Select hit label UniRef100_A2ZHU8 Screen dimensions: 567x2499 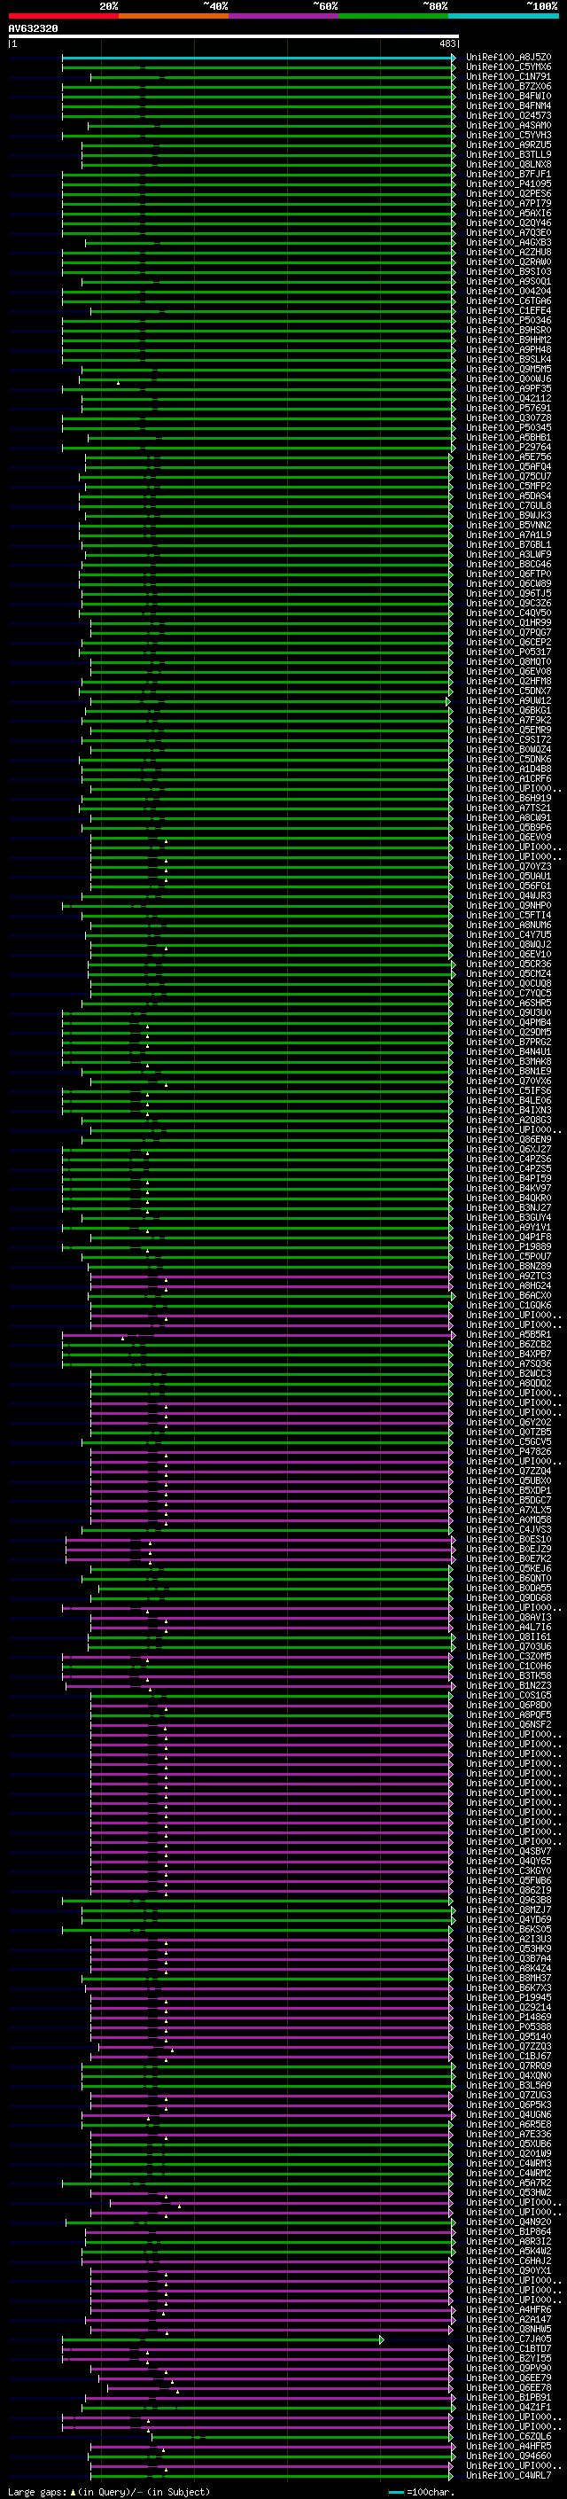point(509,253)
